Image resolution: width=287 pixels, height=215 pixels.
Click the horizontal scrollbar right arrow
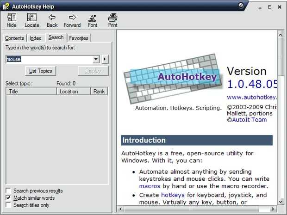(x=273, y=209)
